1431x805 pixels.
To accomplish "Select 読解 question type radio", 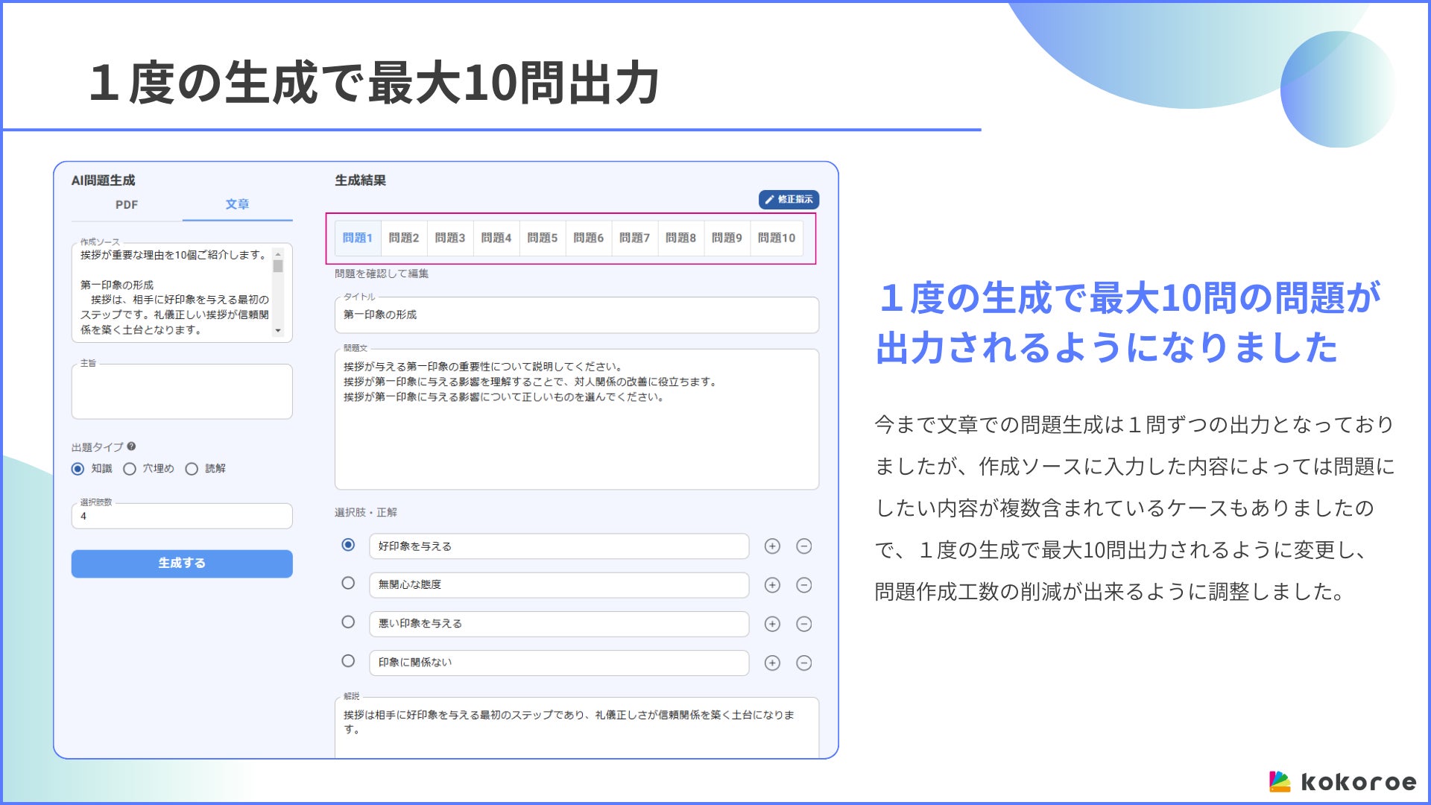I will coord(192,469).
